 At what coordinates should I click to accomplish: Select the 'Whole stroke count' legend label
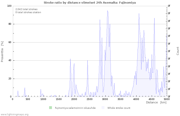click(119, 108)
